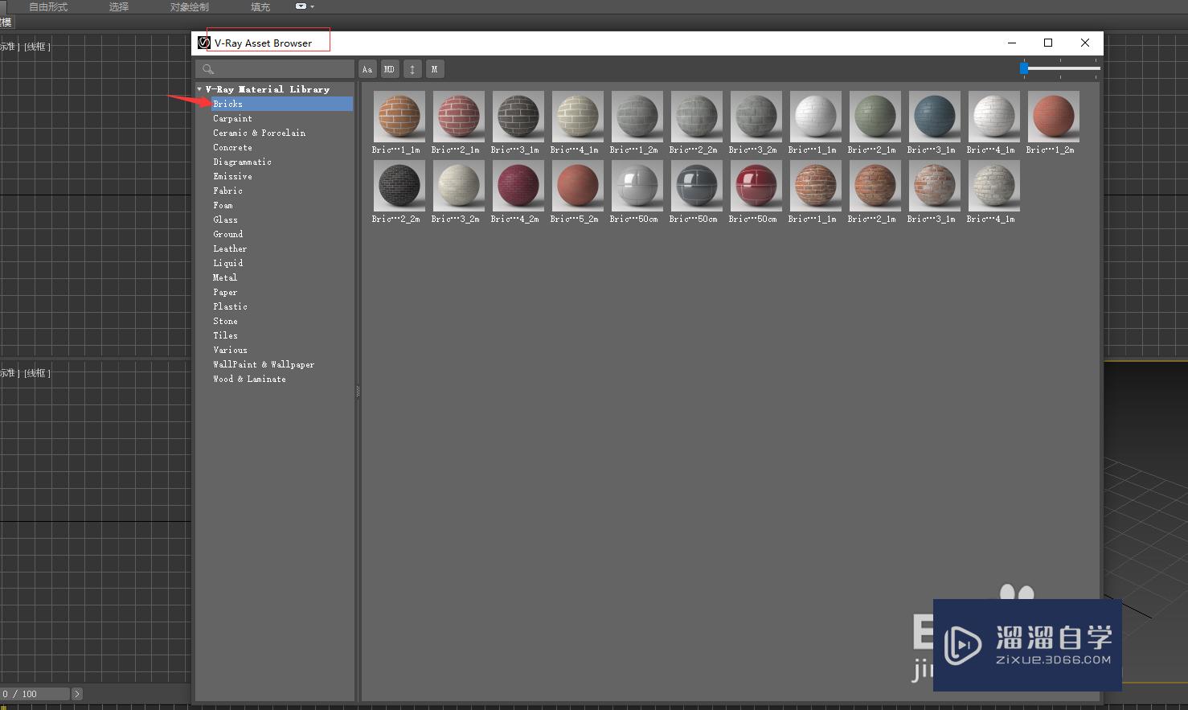
Task: Select the glossy dark gray tile thumbnail
Action: coord(697,186)
